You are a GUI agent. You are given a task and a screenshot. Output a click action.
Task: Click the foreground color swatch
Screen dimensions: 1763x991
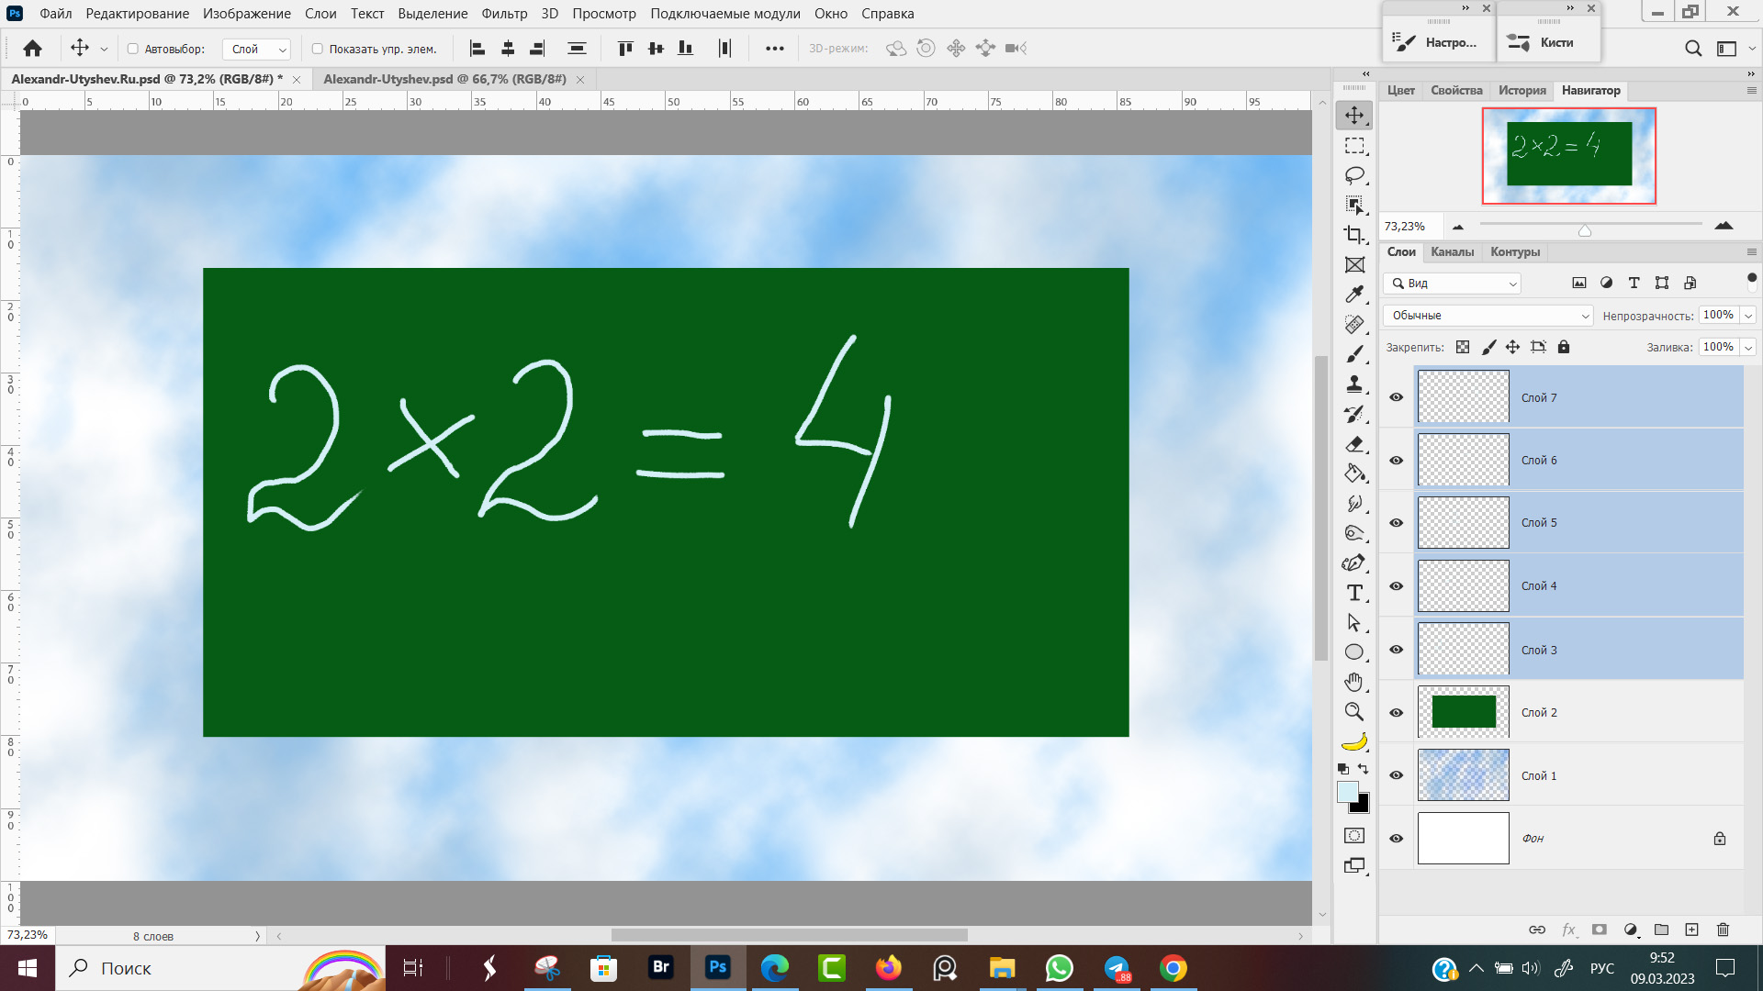1348,792
